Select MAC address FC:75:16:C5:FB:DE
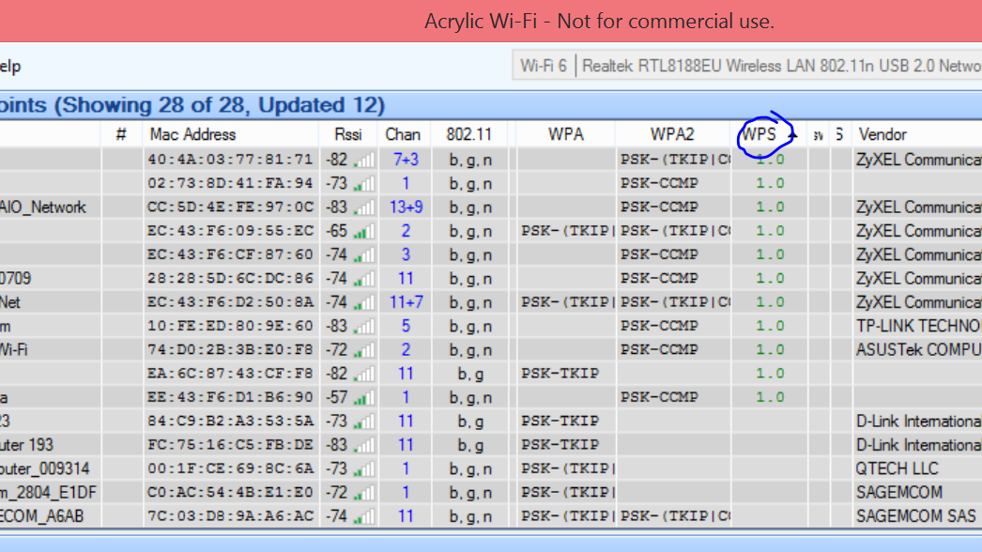 coord(230,446)
